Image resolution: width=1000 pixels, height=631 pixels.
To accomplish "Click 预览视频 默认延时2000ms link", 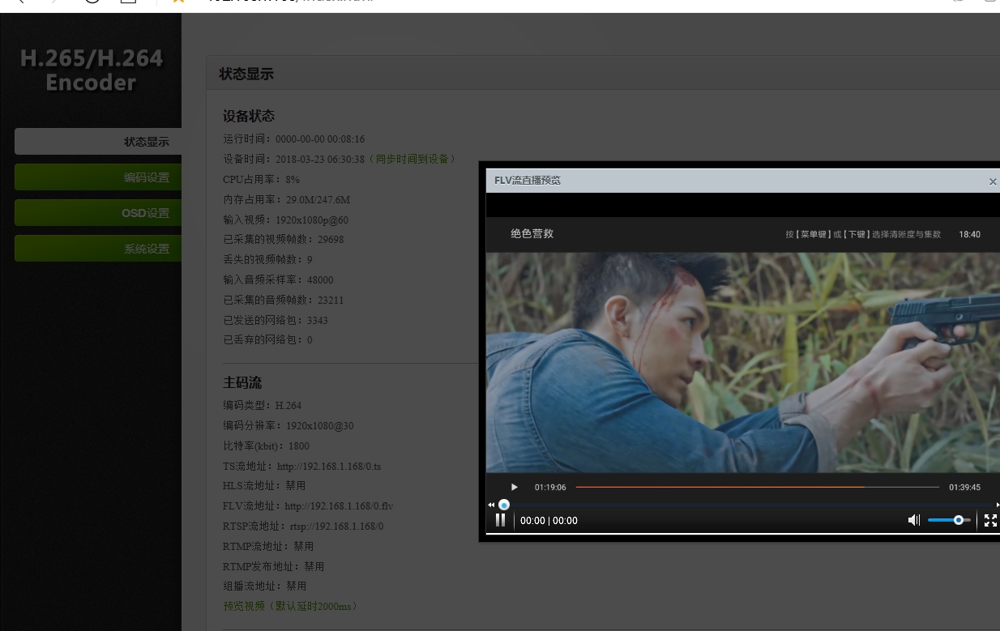I will click(290, 606).
